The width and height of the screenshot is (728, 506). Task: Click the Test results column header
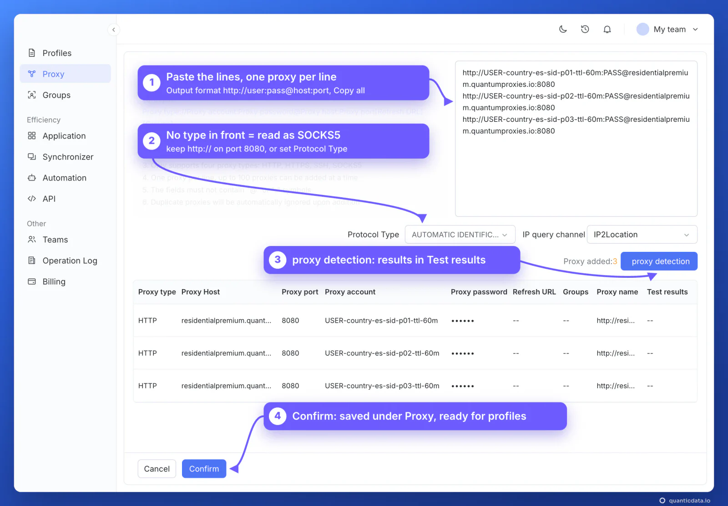667,292
